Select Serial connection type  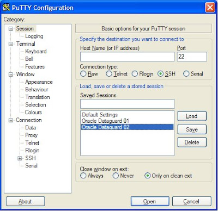click(x=193, y=74)
